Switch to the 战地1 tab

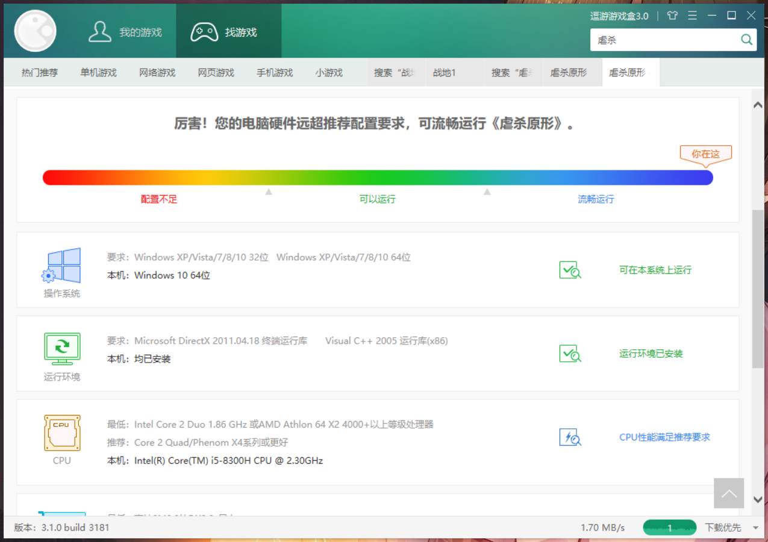pos(455,72)
